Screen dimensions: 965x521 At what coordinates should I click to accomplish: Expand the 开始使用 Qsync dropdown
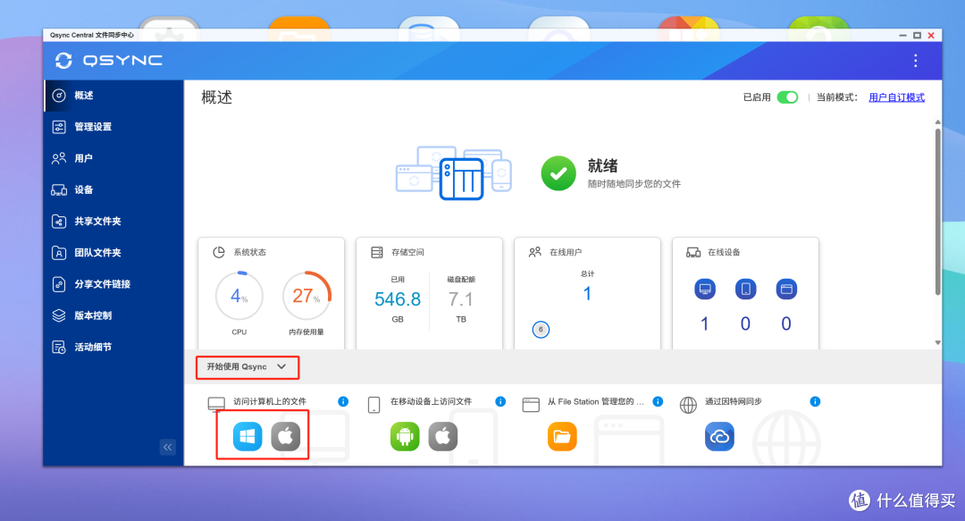[247, 367]
